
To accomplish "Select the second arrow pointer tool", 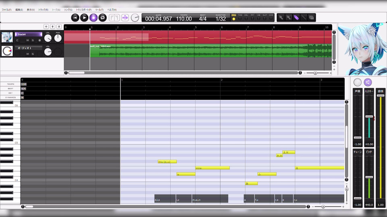I will pos(289,17).
